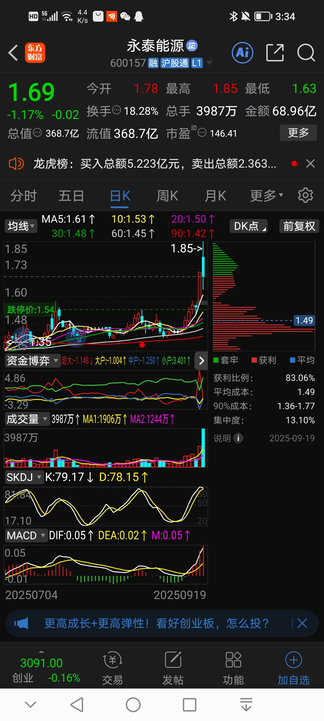Screen dimensions: 324x721
Task: Tap the back arrow icon
Action: point(13,53)
